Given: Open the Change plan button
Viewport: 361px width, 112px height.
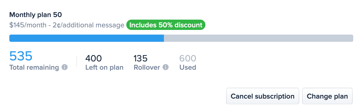Looking at the screenshot, I should tap(327, 96).
